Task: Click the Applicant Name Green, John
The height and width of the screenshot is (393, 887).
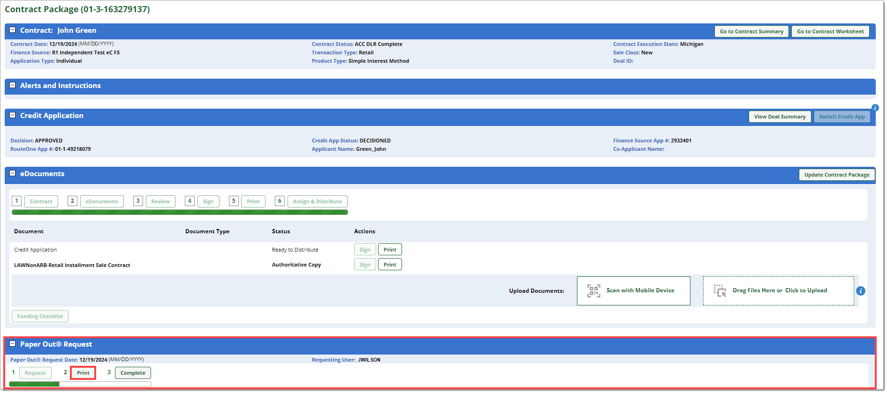Action: tap(371, 149)
